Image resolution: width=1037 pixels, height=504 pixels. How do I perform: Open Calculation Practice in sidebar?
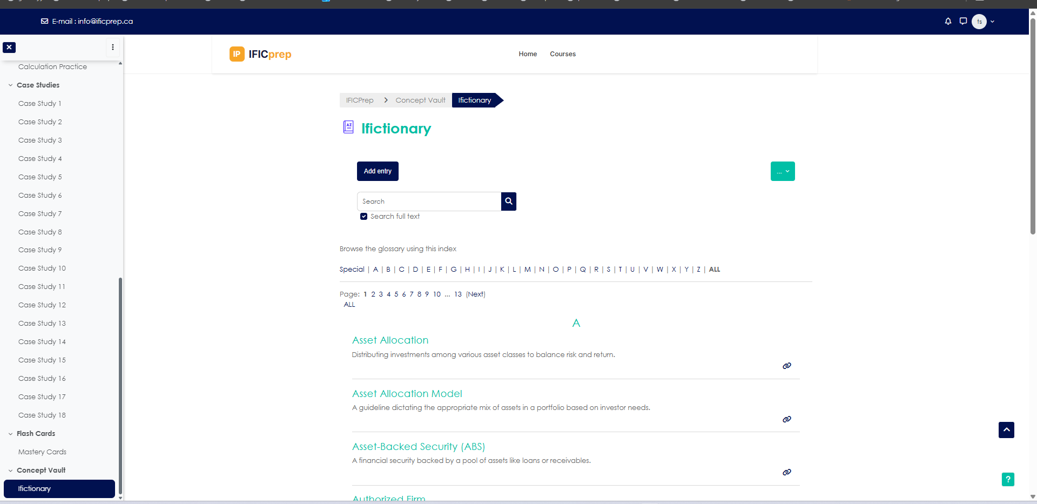tap(52, 66)
